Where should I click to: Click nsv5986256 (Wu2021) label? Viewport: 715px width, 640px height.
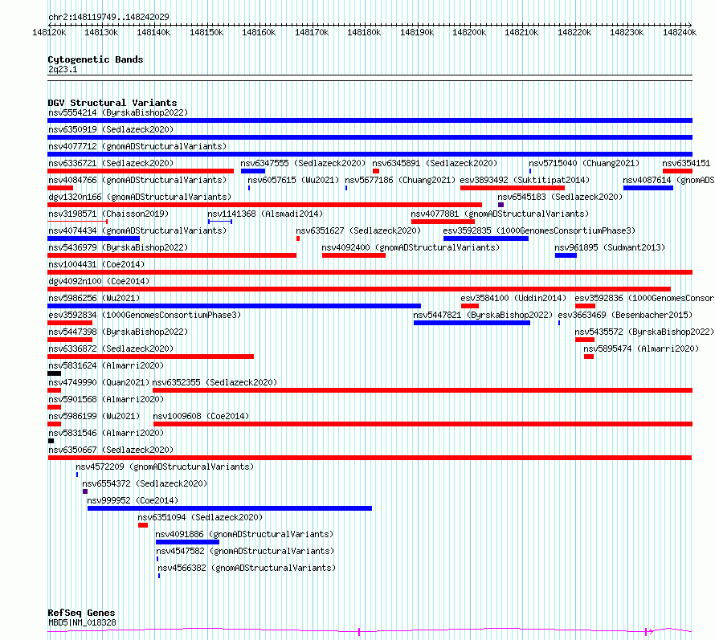(x=94, y=298)
